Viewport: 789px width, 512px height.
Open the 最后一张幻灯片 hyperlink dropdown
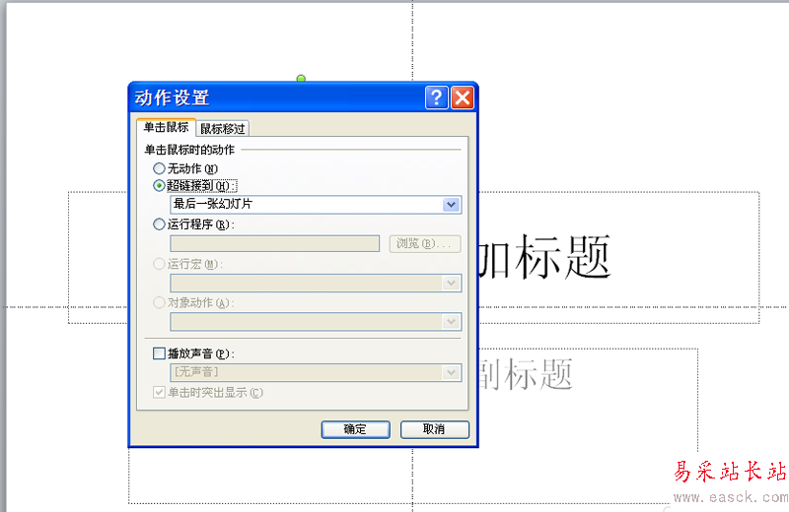(x=452, y=205)
